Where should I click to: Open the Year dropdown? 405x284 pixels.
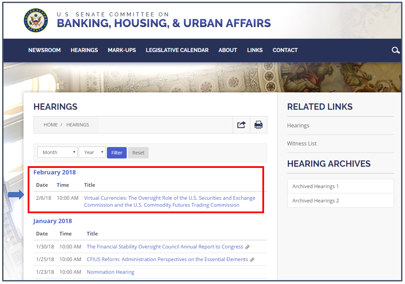(92, 152)
